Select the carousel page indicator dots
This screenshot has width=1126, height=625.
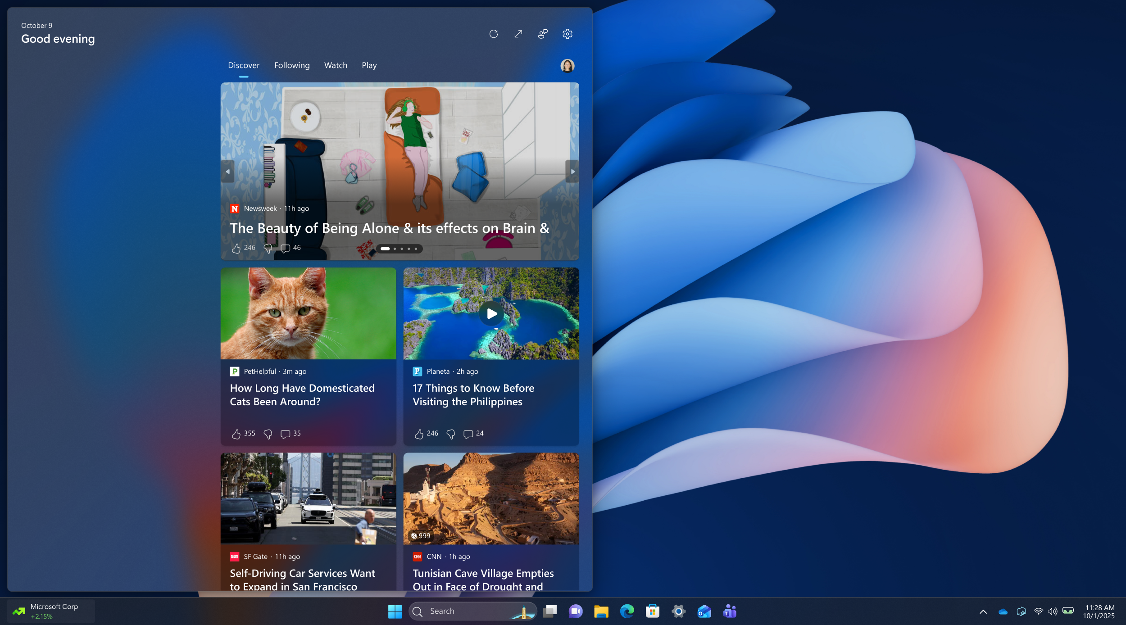tap(400, 249)
